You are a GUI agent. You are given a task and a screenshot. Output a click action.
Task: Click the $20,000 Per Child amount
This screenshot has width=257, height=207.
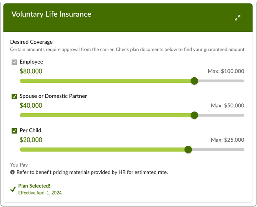(31, 140)
